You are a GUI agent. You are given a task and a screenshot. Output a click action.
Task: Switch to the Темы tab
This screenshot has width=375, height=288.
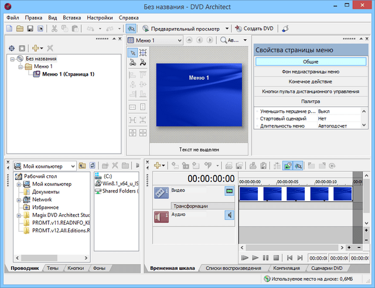[53, 268]
